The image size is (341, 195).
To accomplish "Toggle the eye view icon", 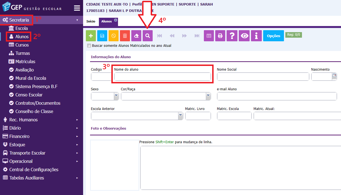I will [244, 36].
